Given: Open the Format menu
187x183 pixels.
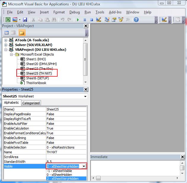Looking at the screenshot, I should (x=59, y=12).
